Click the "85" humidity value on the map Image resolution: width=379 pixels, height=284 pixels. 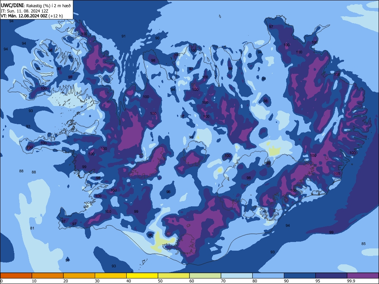[x=363, y=243]
